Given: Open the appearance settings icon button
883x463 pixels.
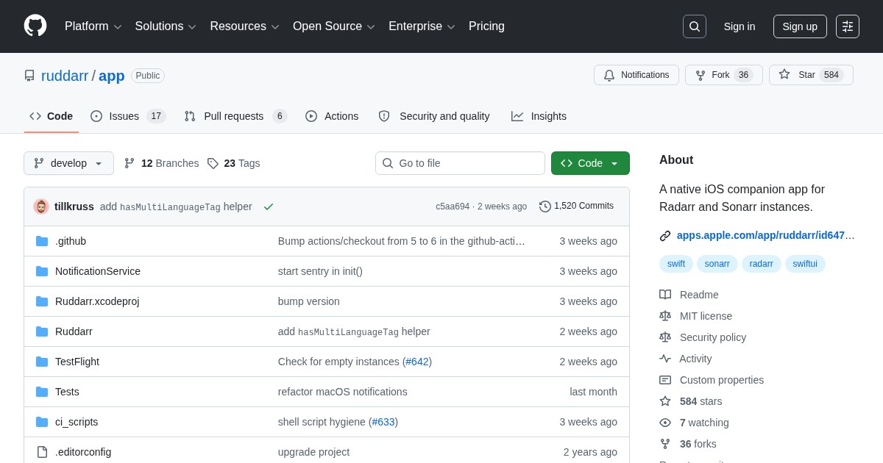Looking at the screenshot, I should 848,26.
